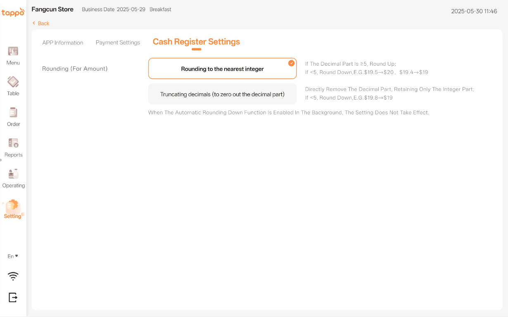The image size is (508, 317).
Task: Select the Cash Register Settings tab
Action: 196,42
